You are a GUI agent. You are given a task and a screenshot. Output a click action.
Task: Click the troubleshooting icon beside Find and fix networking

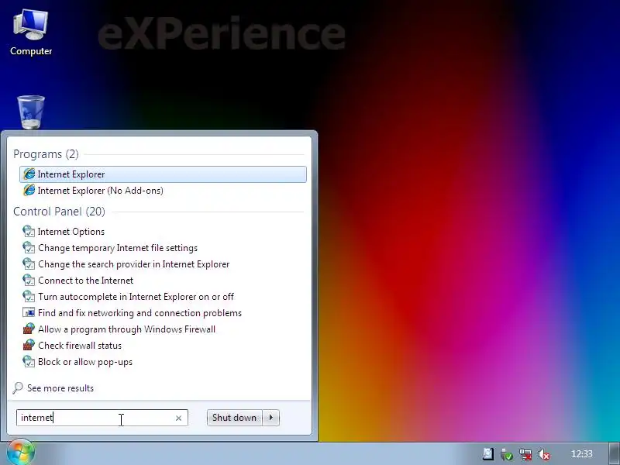(x=29, y=312)
